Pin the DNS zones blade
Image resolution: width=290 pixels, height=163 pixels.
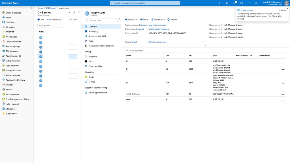tap(74, 12)
